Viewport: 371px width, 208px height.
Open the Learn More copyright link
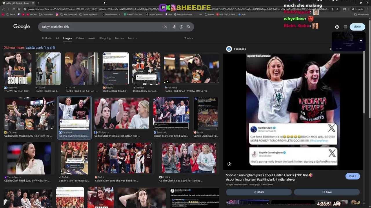coord(267,185)
